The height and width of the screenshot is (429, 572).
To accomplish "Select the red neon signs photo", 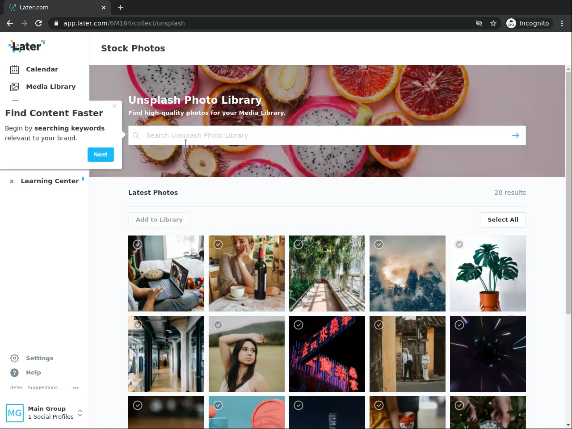I will (x=299, y=325).
